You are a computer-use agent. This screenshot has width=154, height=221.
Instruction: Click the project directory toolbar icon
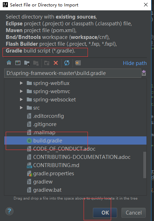[x=27, y=63]
